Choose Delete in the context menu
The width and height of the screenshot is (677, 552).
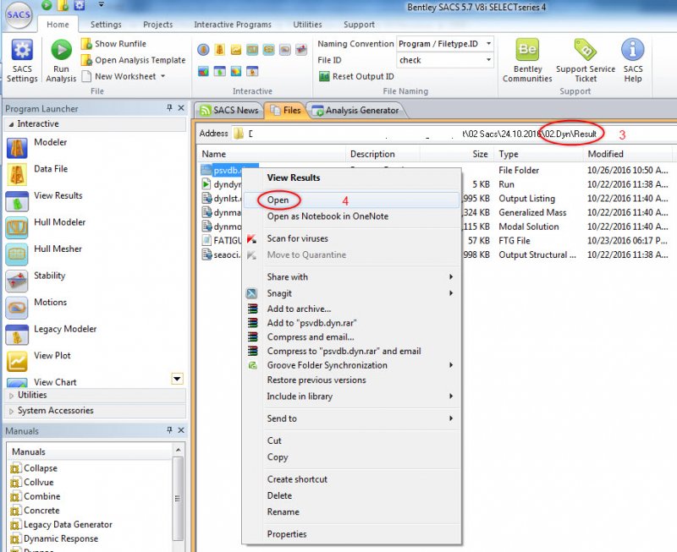pos(351,495)
